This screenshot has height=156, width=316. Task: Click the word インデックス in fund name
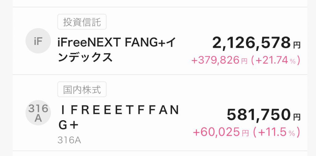85,57
